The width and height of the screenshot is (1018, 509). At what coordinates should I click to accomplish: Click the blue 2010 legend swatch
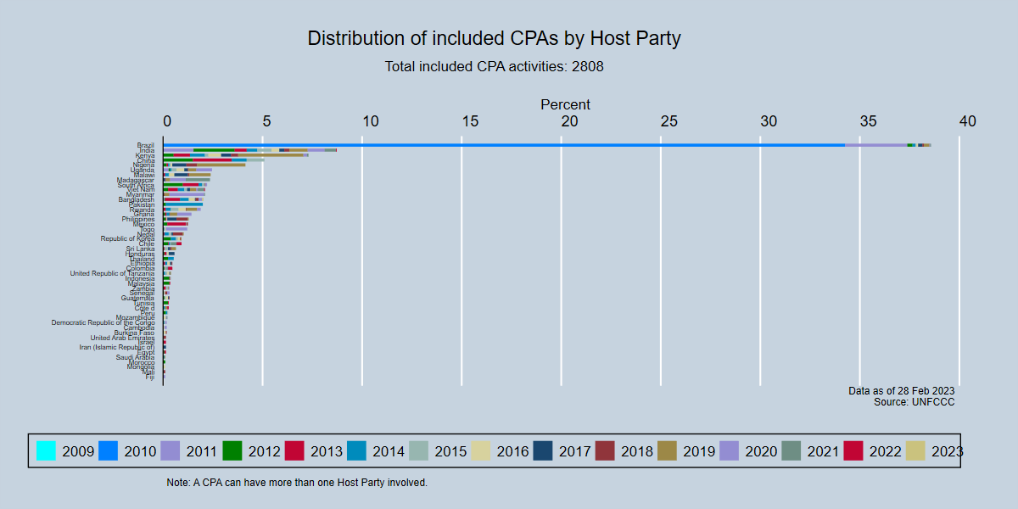pos(109,451)
